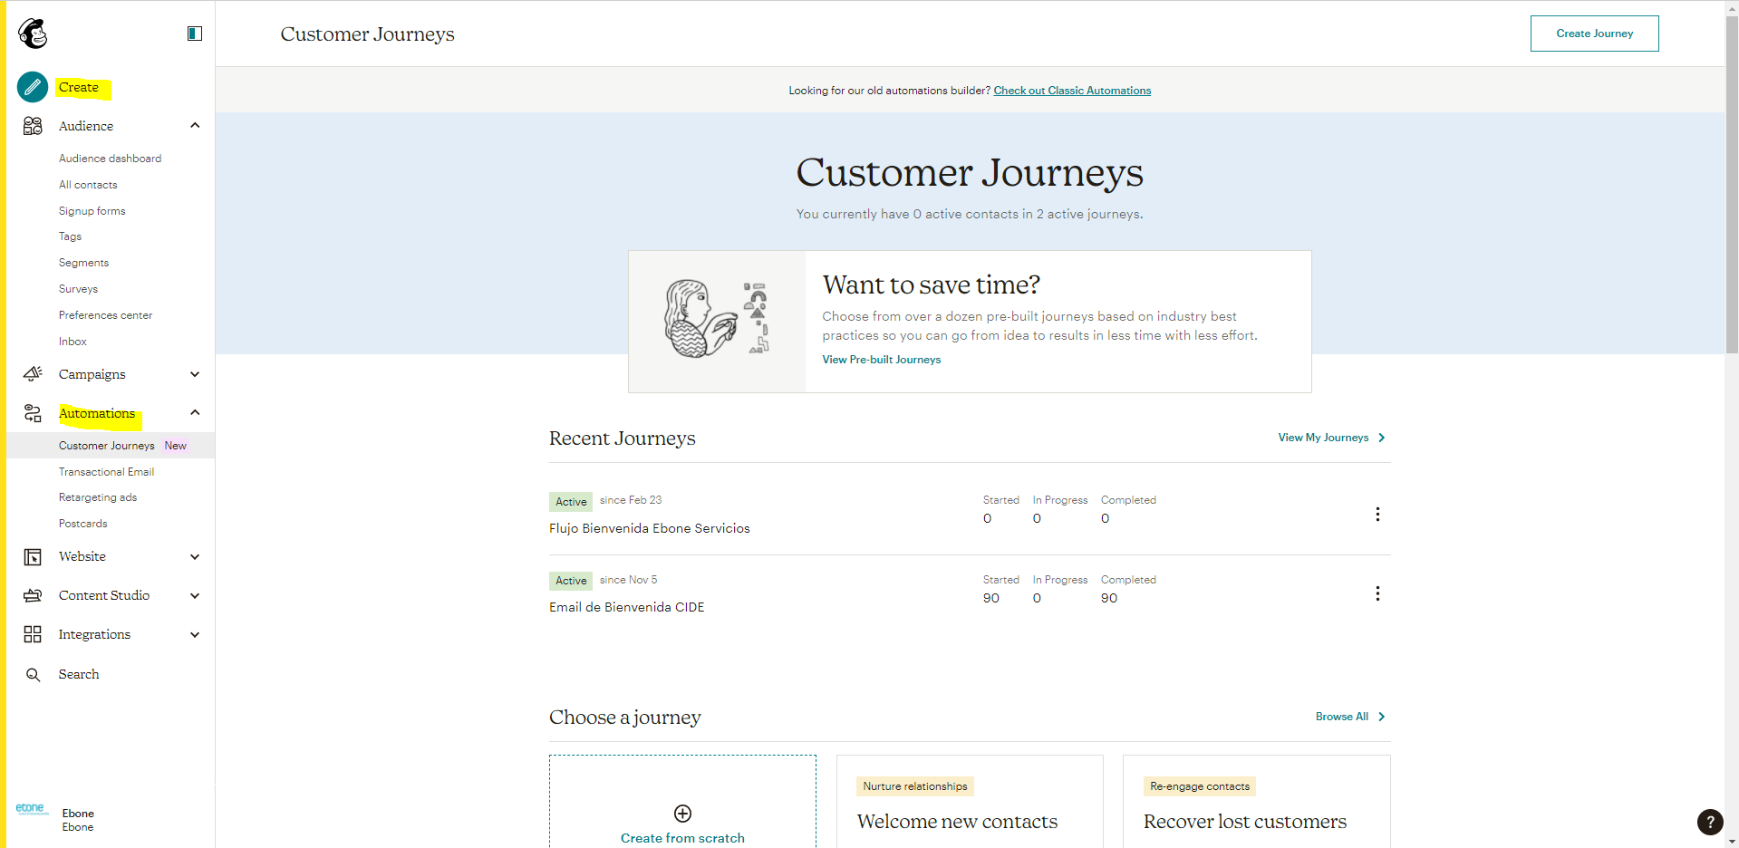The height and width of the screenshot is (848, 1739).
Task: Collapse the sidebar using the panel icon
Action: point(194,33)
